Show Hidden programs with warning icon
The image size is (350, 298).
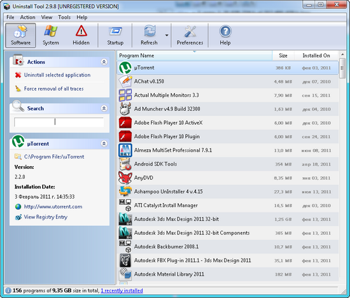click(x=81, y=35)
